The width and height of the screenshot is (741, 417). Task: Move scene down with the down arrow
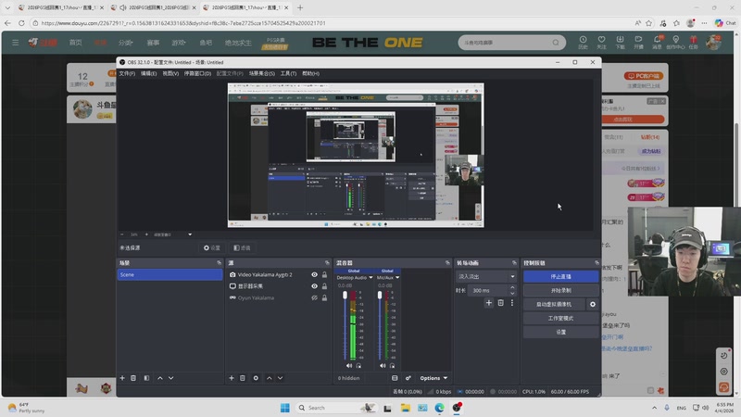[x=171, y=378]
